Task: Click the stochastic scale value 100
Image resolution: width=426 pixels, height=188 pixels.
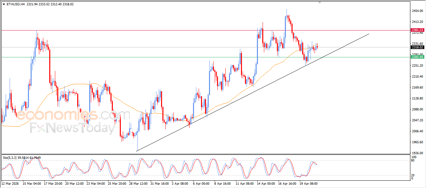Action: coord(414,157)
